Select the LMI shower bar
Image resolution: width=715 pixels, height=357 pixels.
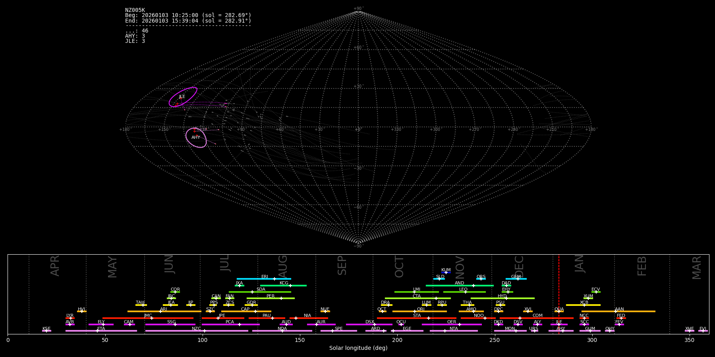point(417,292)
